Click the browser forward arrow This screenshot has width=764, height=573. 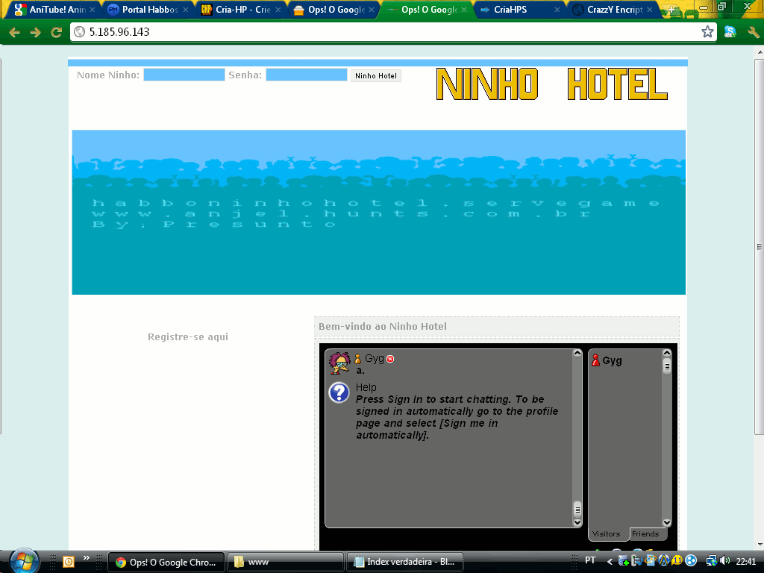click(x=35, y=32)
